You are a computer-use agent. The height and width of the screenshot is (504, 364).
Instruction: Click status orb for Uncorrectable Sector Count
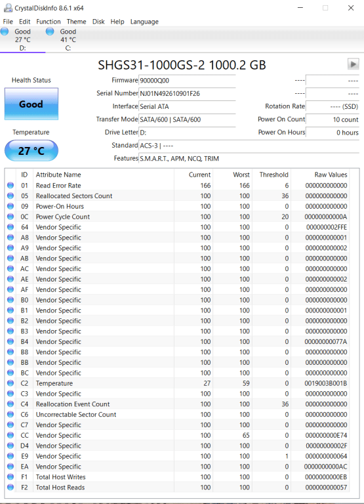point(10,414)
